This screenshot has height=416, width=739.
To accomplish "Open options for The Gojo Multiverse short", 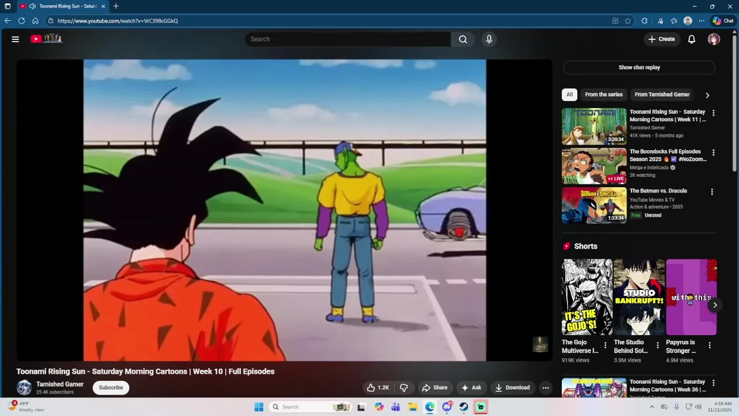I will tap(605, 346).
